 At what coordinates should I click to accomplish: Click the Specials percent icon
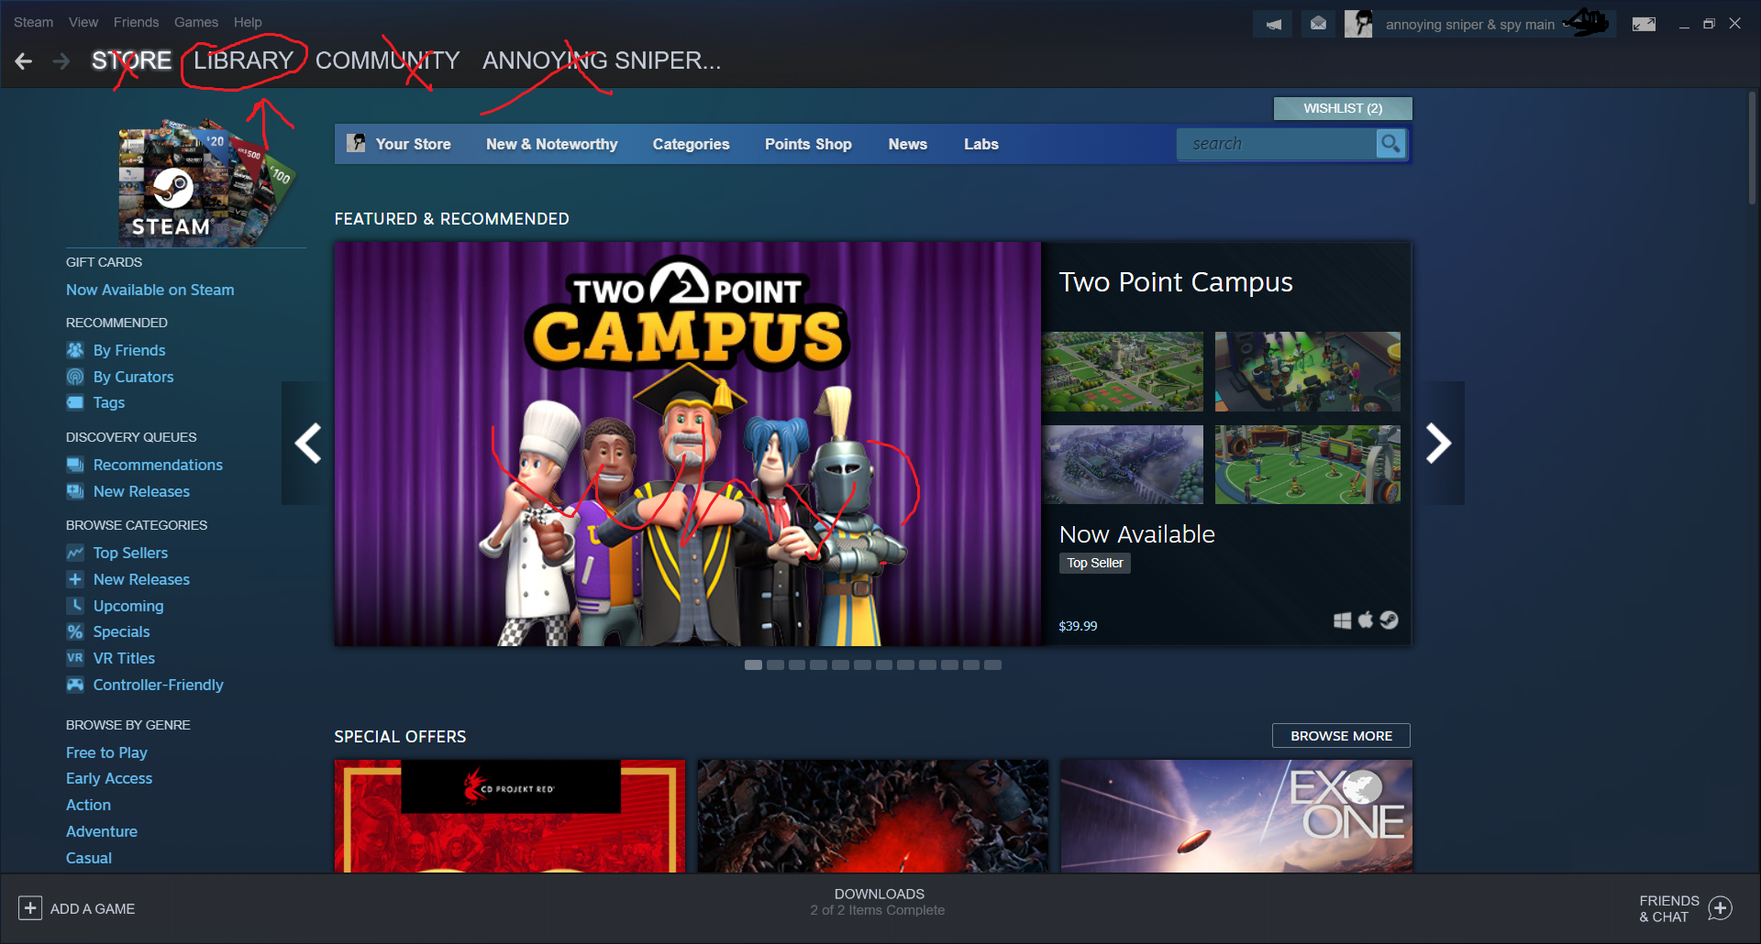pyautogui.click(x=75, y=631)
